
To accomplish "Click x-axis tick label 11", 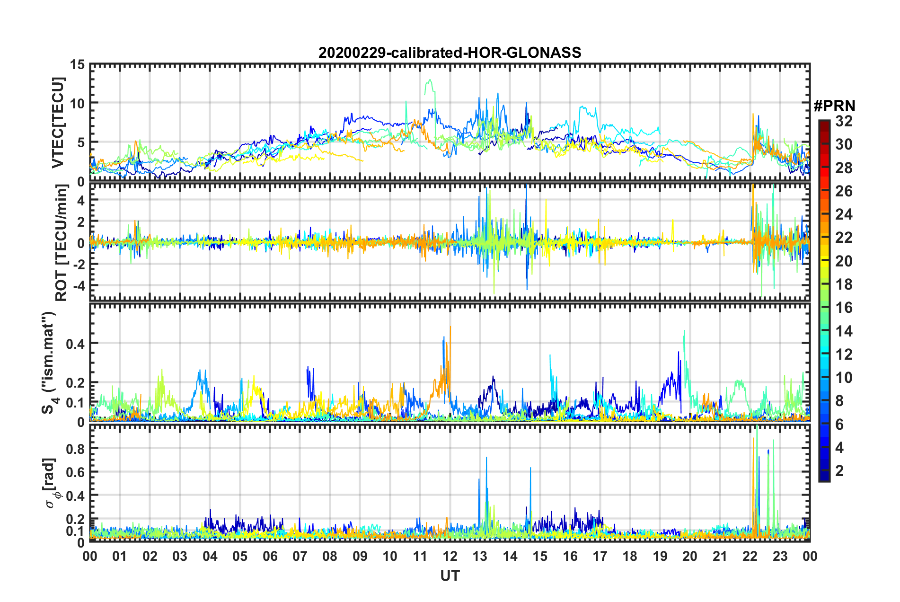I will (420, 556).
